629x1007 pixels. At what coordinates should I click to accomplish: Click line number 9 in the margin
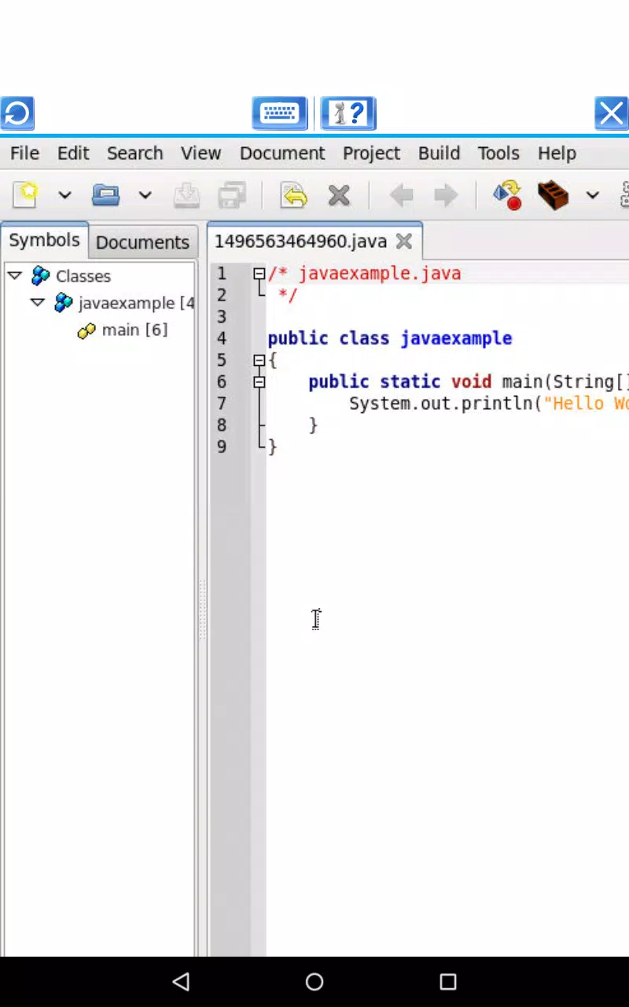222,447
